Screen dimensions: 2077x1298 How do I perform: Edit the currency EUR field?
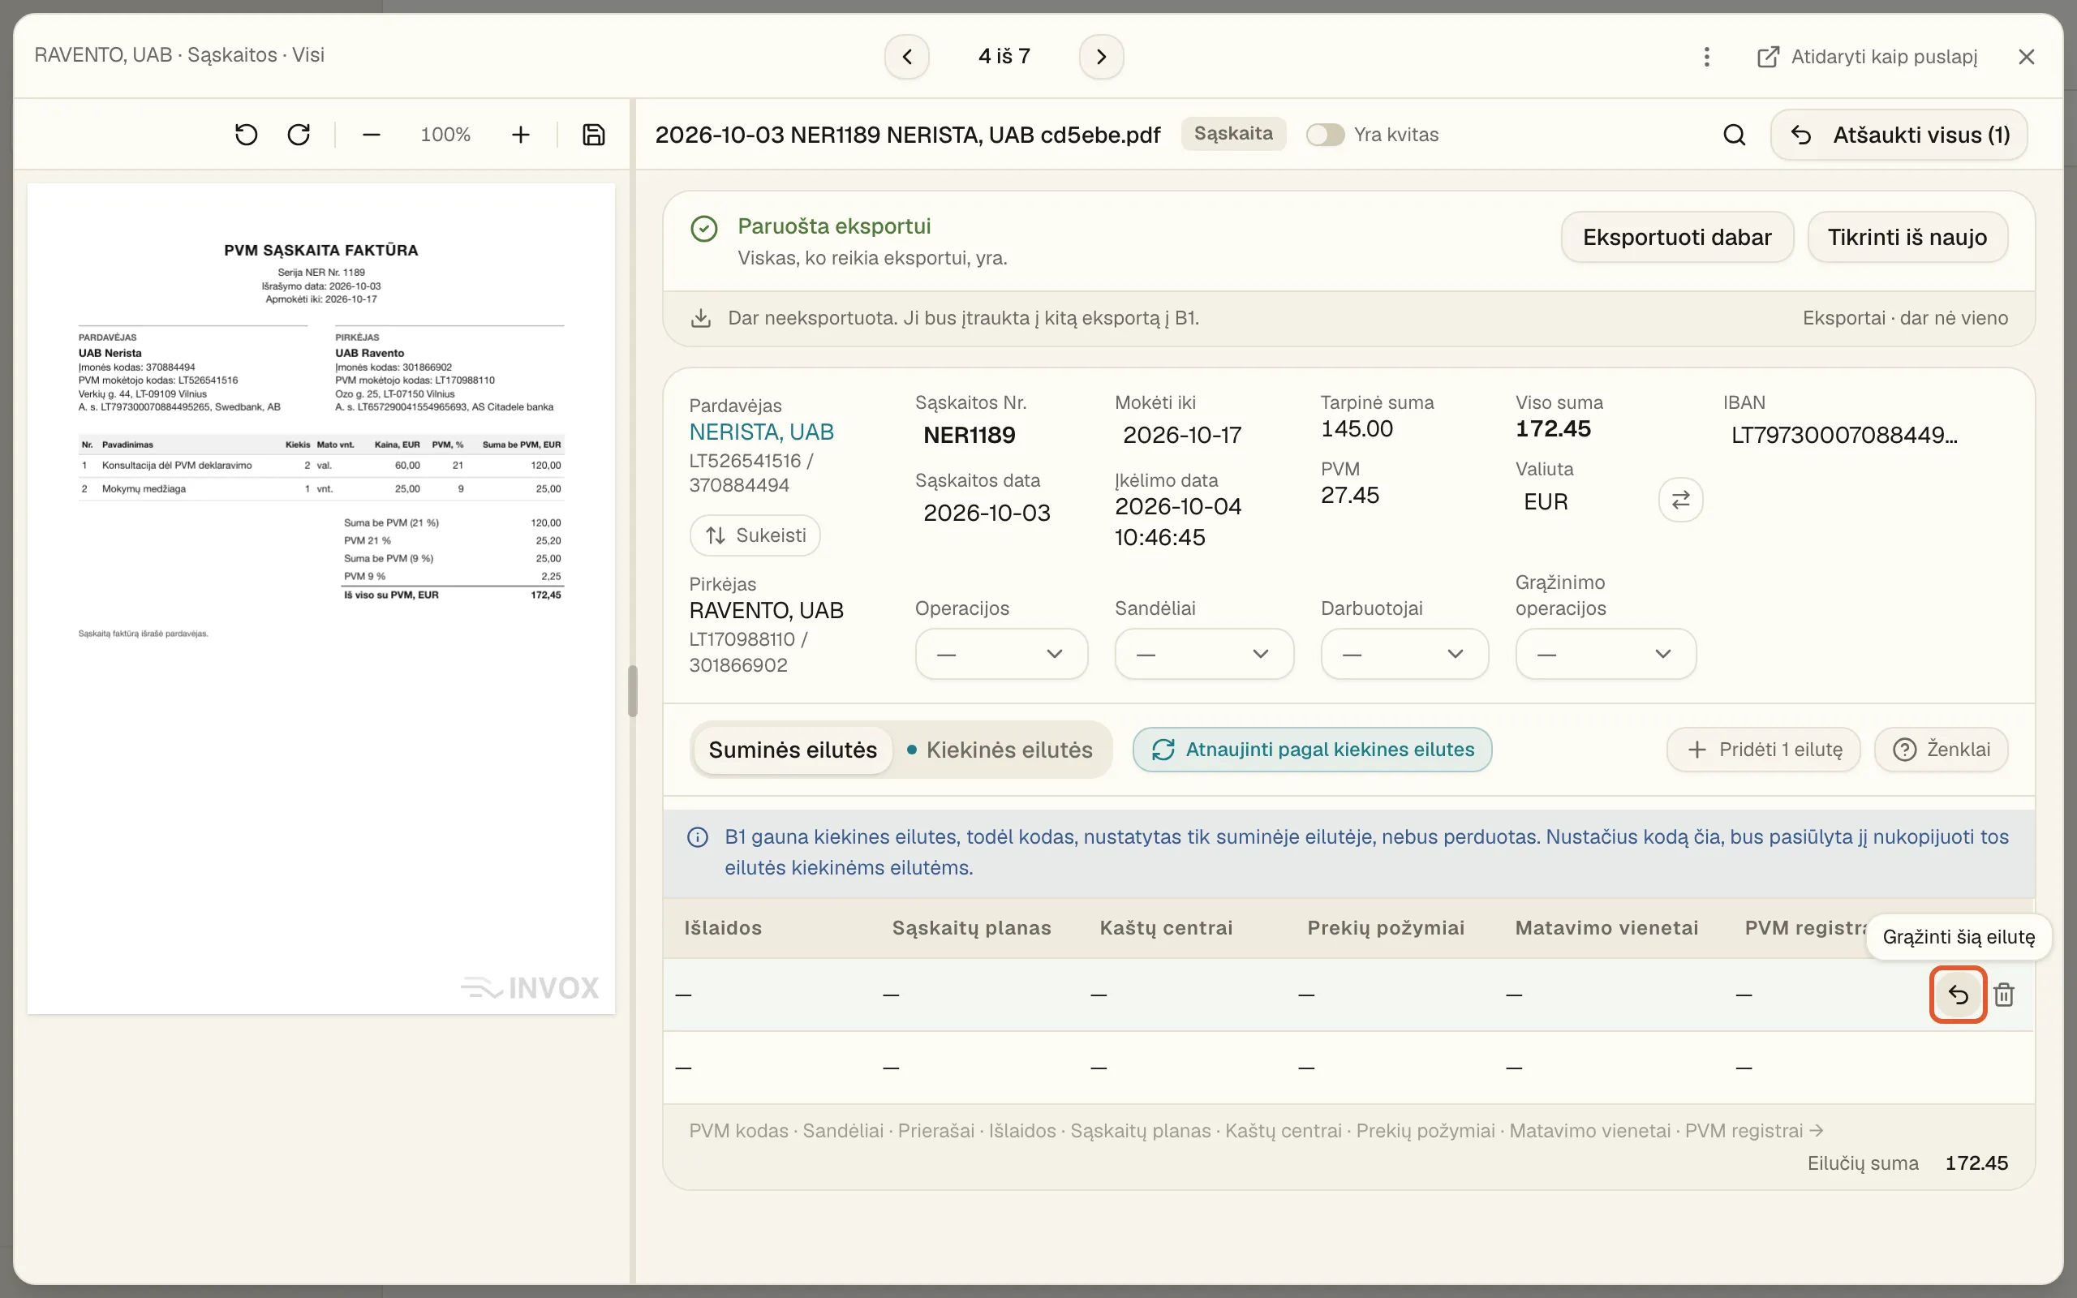coord(1545,502)
